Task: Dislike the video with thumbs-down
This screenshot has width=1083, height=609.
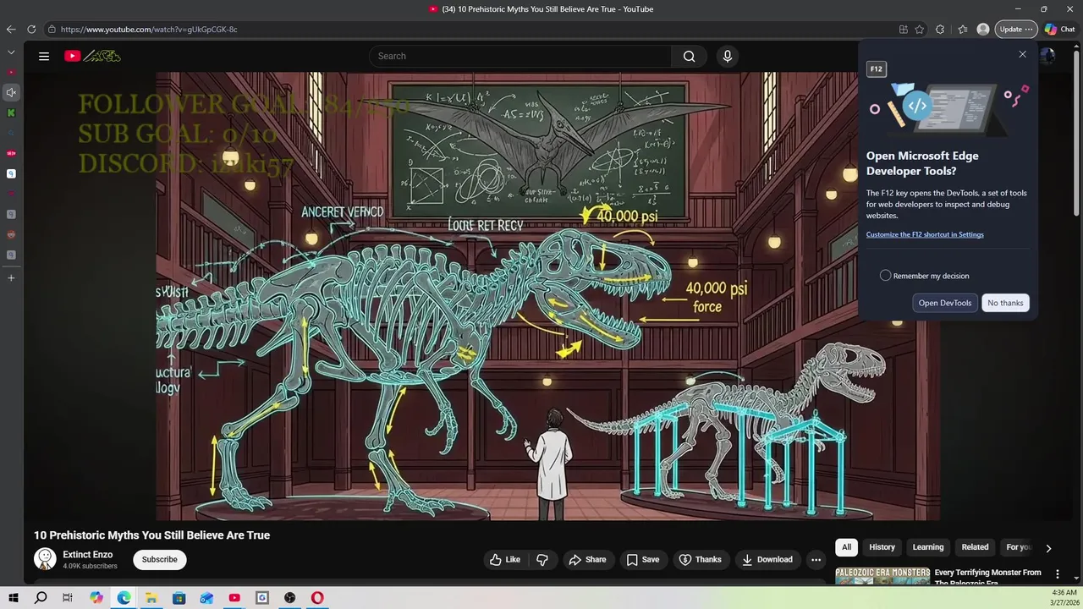Action: point(542,559)
